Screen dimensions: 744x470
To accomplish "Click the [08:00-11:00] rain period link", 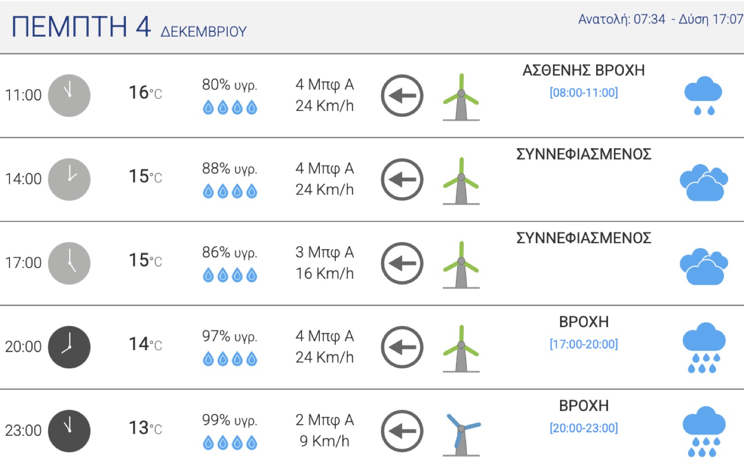I will coord(583,93).
